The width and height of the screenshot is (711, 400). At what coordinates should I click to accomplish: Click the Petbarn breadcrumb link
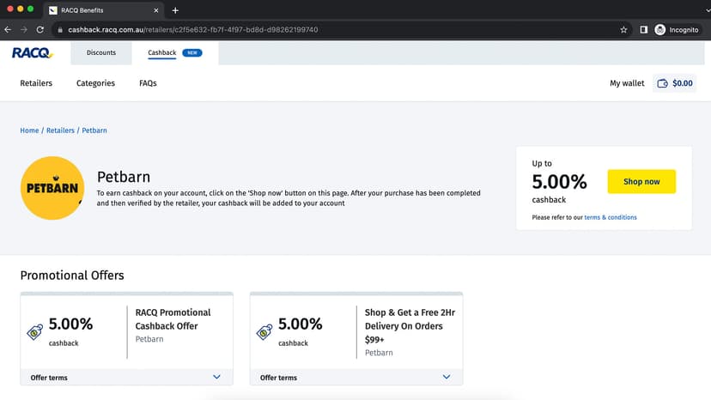click(94, 130)
